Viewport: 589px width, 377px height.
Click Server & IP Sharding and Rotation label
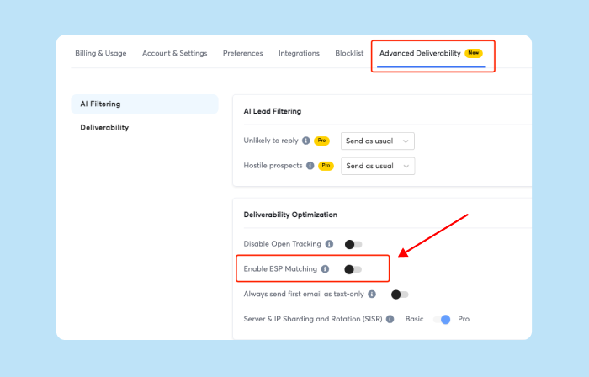click(x=313, y=319)
